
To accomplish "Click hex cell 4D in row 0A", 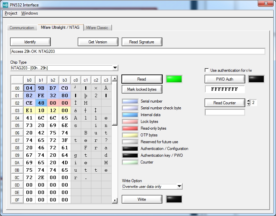I will [x=65, y=163].
